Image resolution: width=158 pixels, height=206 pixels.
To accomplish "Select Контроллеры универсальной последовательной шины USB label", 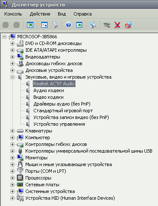I will [89, 151].
